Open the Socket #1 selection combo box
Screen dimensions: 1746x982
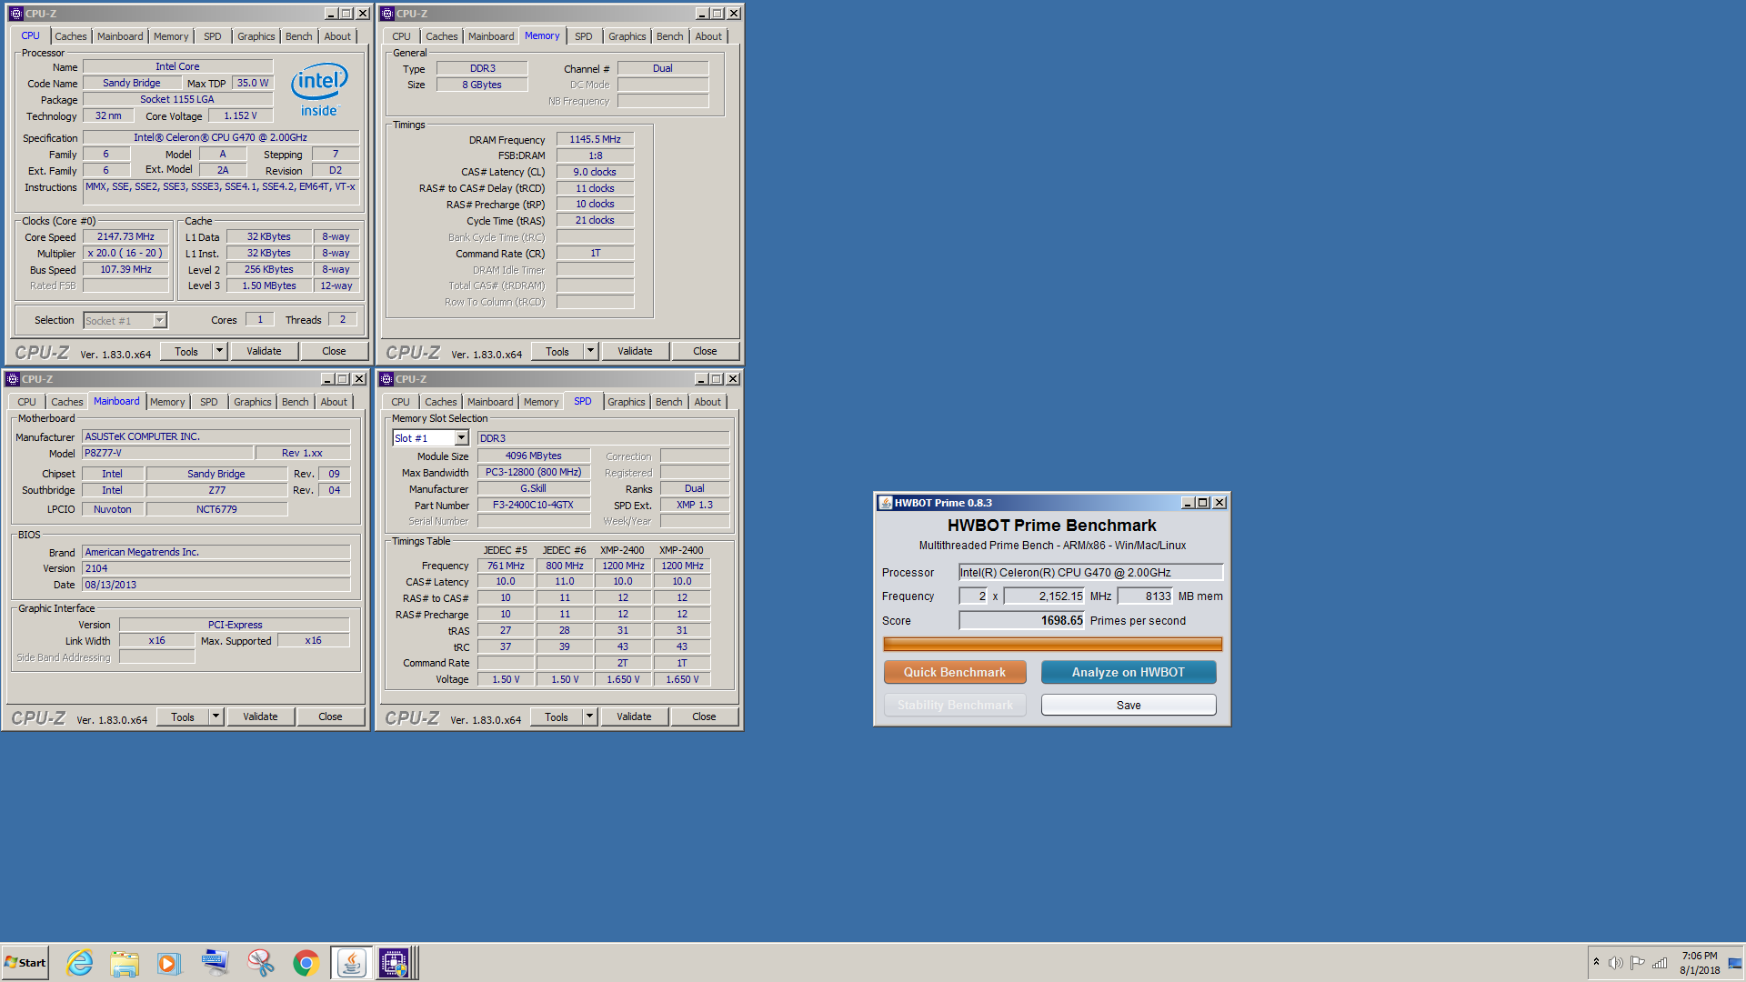coord(125,320)
